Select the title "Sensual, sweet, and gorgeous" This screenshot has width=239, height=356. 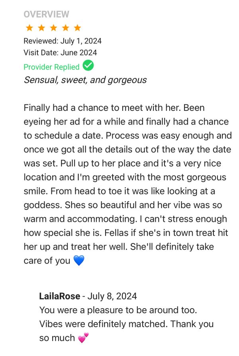point(85,80)
